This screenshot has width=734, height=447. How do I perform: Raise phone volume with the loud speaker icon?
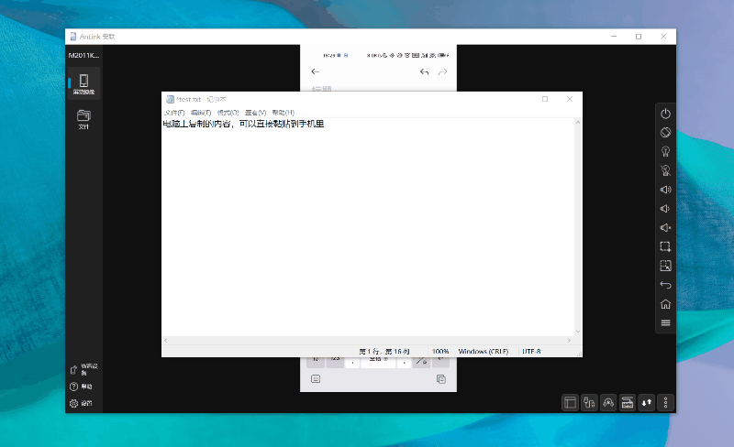click(665, 190)
